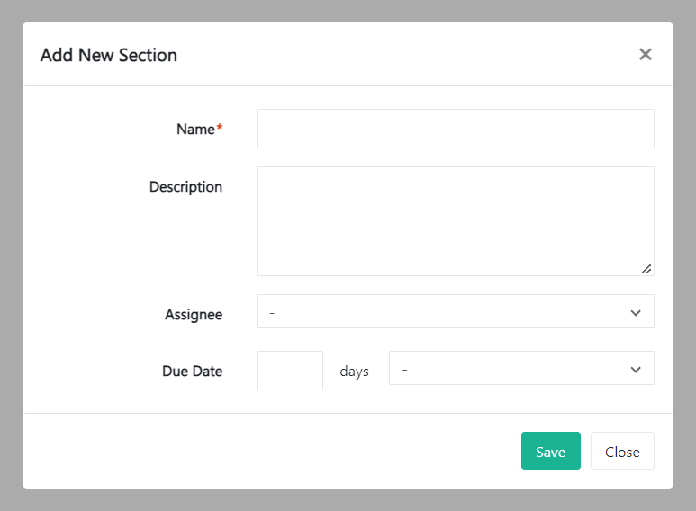Click the empty footer area left of Save
The height and width of the screenshot is (511, 696).
(270, 452)
